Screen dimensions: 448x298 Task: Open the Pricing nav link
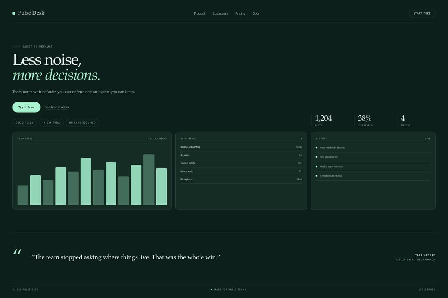[240, 13]
